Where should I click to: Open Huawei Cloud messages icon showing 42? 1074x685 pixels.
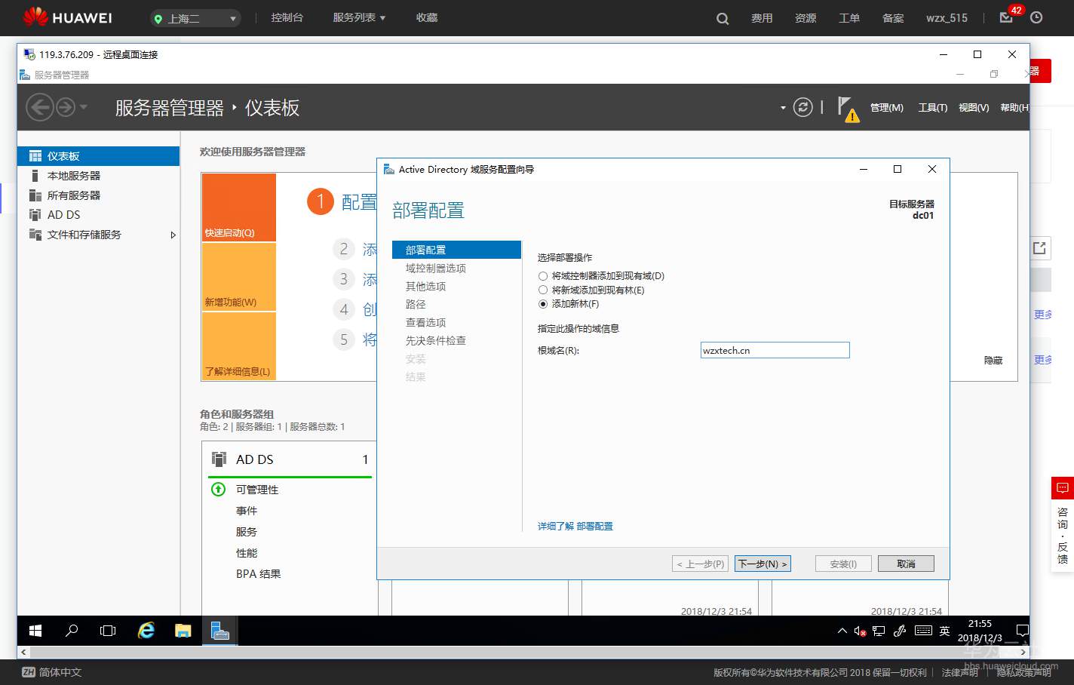point(1006,18)
